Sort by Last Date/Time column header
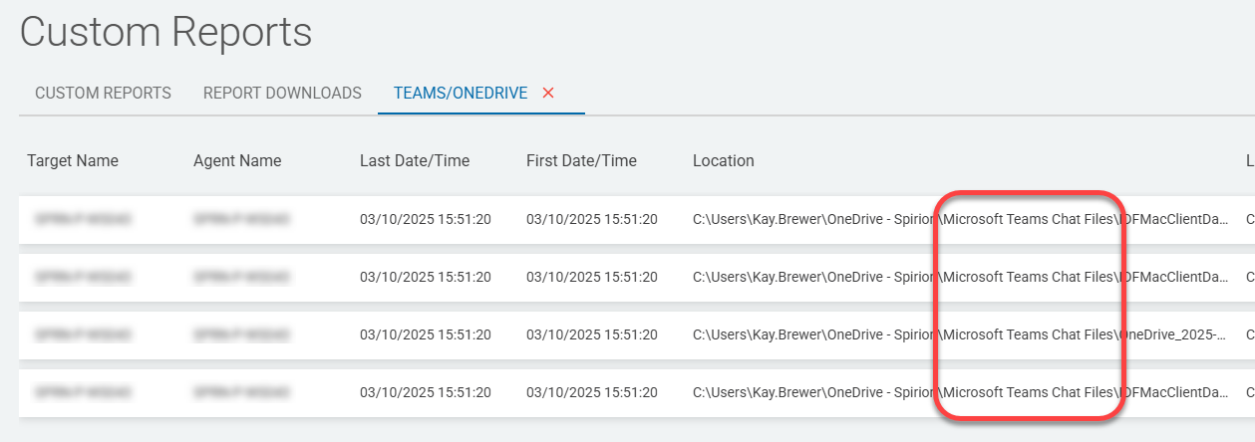The height and width of the screenshot is (442, 1255). point(415,160)
